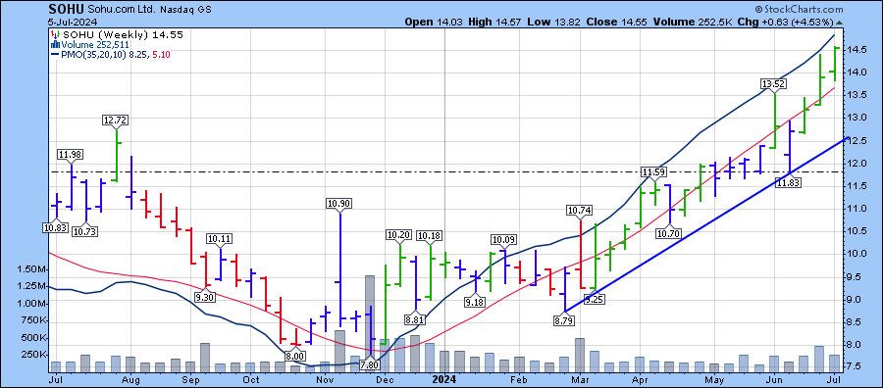Select the Volume 252,511 legend entry
The image size is (883, 388).
click(94, 44)
